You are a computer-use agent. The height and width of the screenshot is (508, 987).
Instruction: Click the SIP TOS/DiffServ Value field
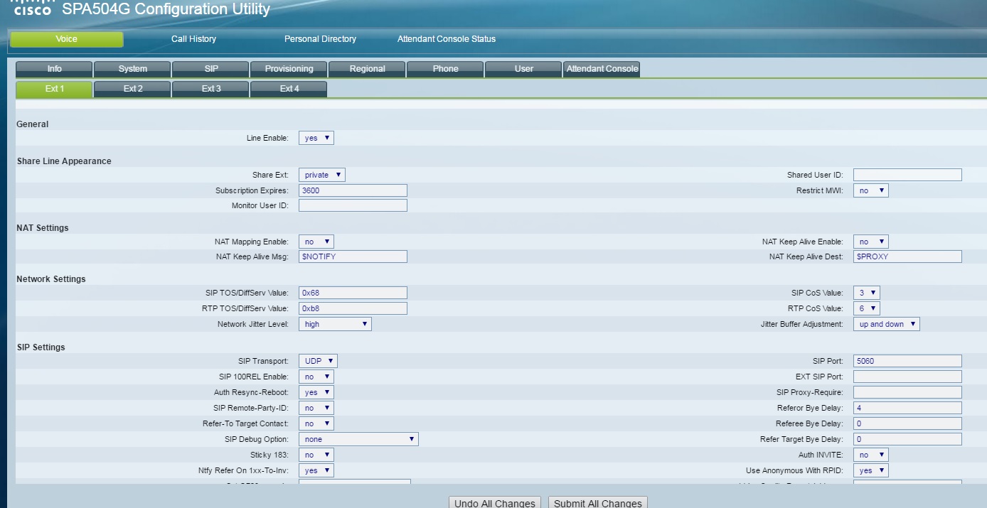click(353, 293)
